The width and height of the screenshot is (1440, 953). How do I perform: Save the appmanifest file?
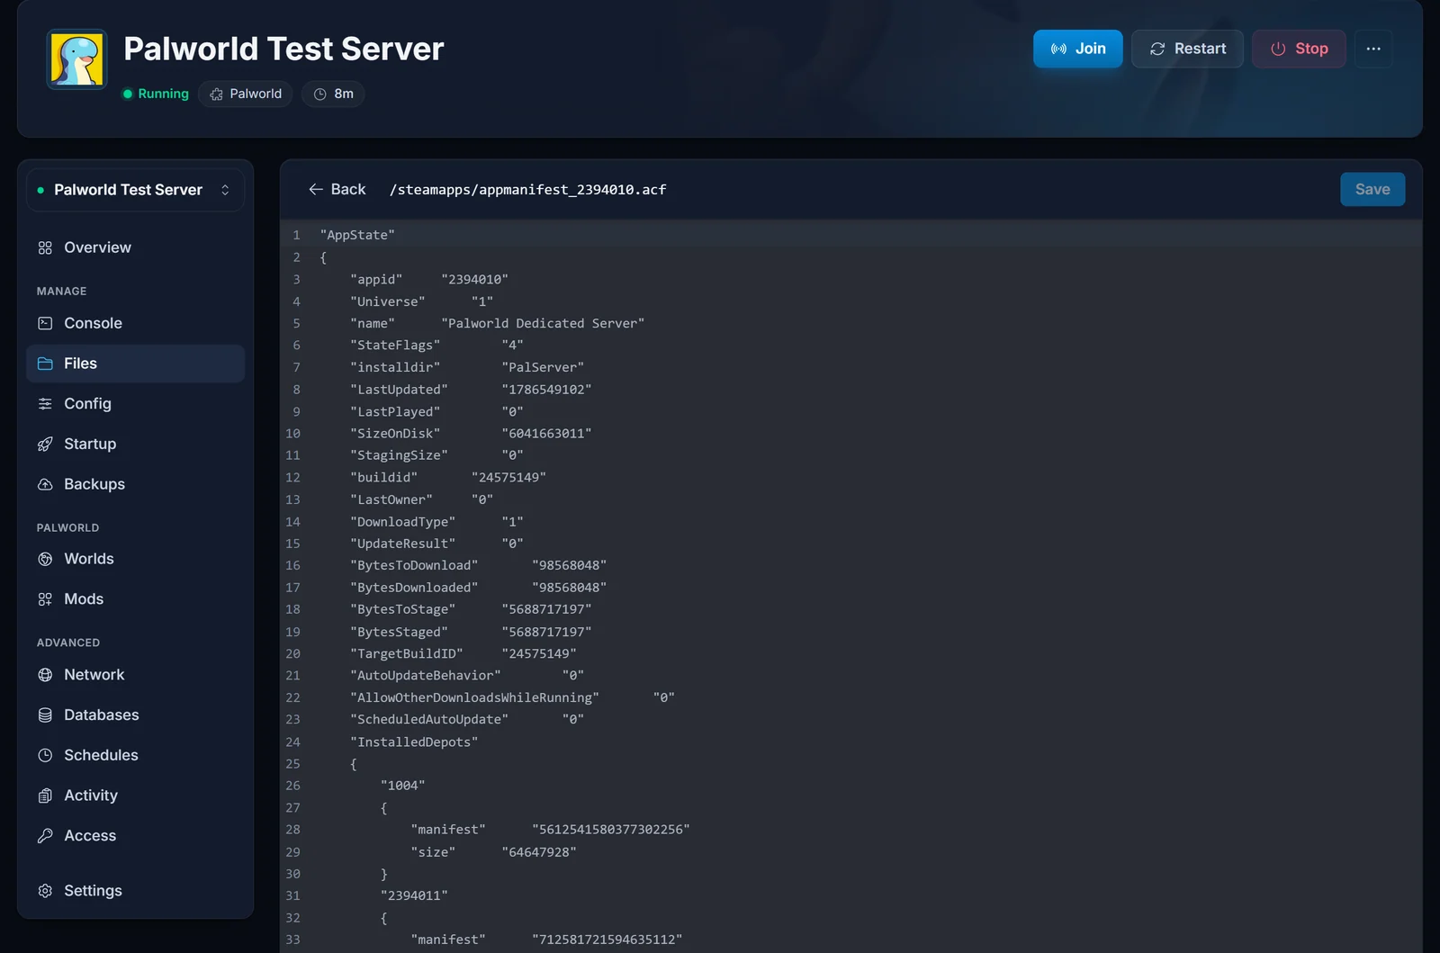(1372, 189)
